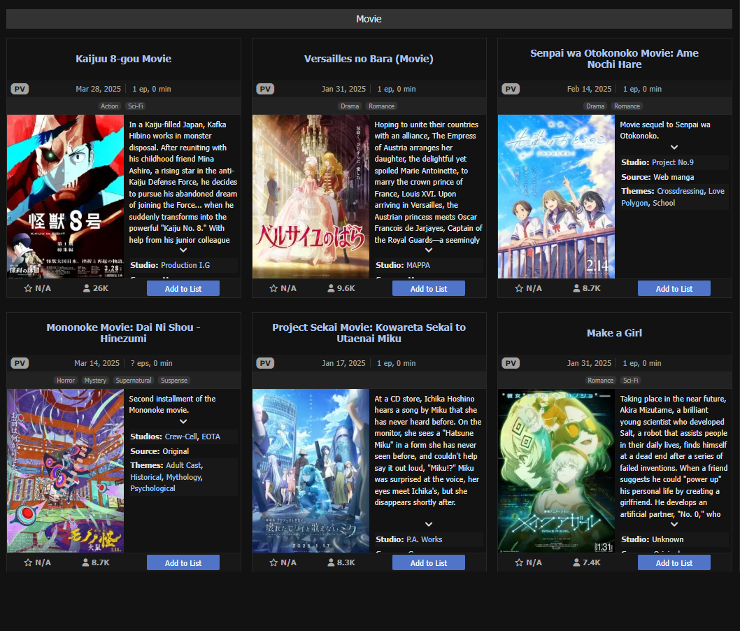
Task: Select the Supernatural genre tag
Action: coord(134,381)
